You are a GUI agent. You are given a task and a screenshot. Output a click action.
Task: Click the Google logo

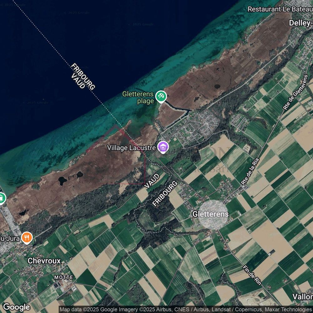click(16, 307)
